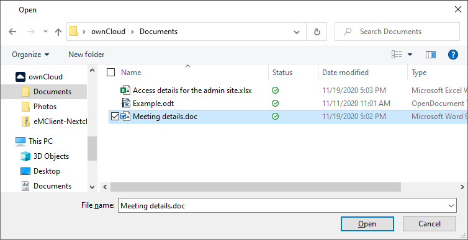Screen dimensions: 468x240
Task: Click the Example.odt document icon
Action: point(125,103)
